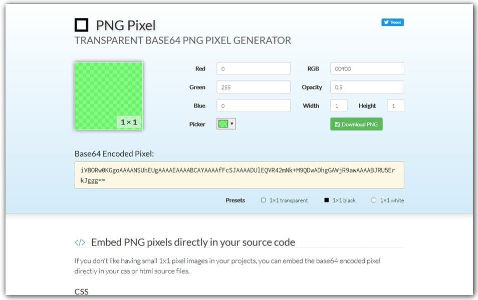
Task: Click the Opacity field showing 0.5
Action: point(366,86)
